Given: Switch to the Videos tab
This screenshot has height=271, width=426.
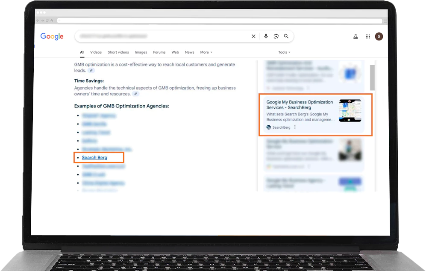Looking at the screenshot, I should pyautogui.click(x=96, y=52).
